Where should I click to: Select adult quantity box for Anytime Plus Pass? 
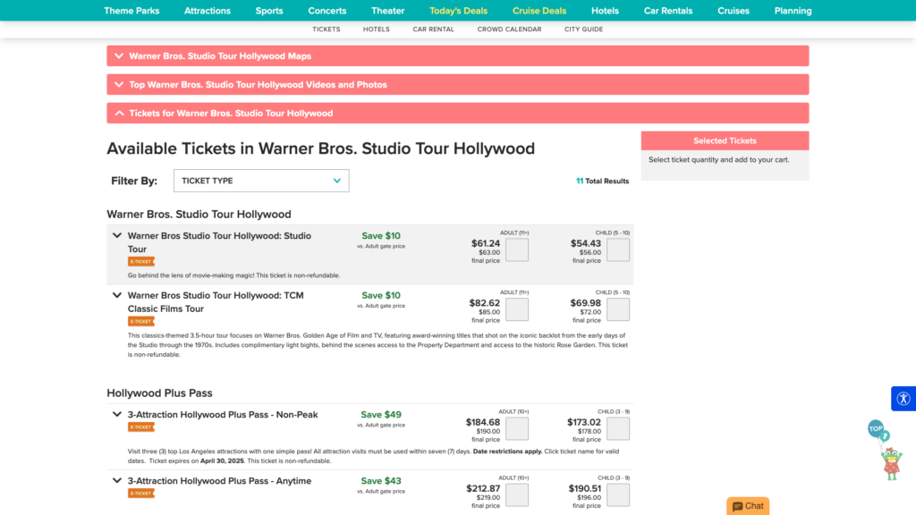tap(517, 495)
